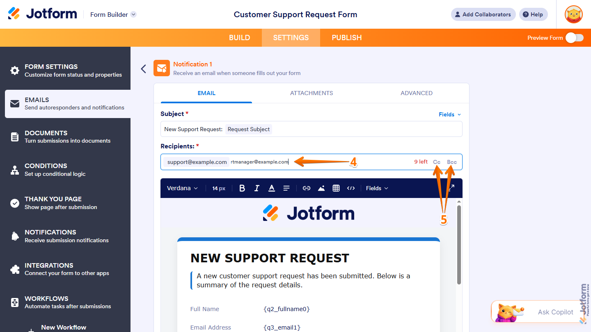Viewport: 591px width, 332px height.
Task: Switch to the BUILD tab
Action: point(239,38)
